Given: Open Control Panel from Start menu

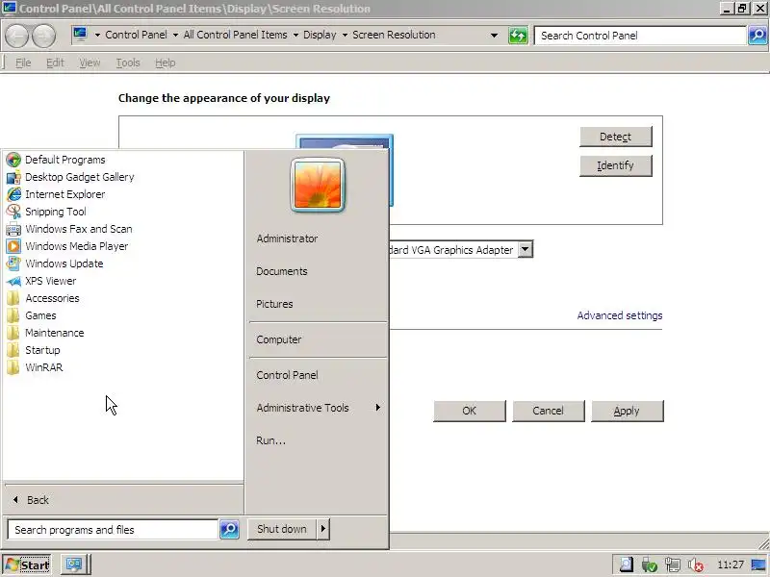Looking at the screenshot, I should tap(287, 375).
